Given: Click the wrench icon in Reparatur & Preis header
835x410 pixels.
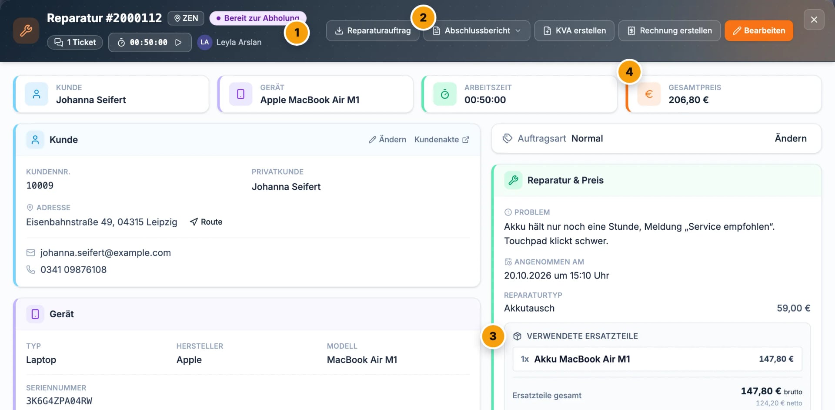Looking at the screenshot, I should [513, 180].
